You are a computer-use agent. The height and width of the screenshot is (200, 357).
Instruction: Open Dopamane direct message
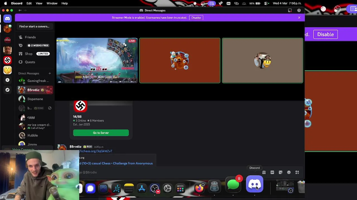[35, 99]
